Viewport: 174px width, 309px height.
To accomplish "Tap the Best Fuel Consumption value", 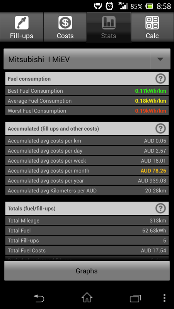I will [x=150, y=91].
